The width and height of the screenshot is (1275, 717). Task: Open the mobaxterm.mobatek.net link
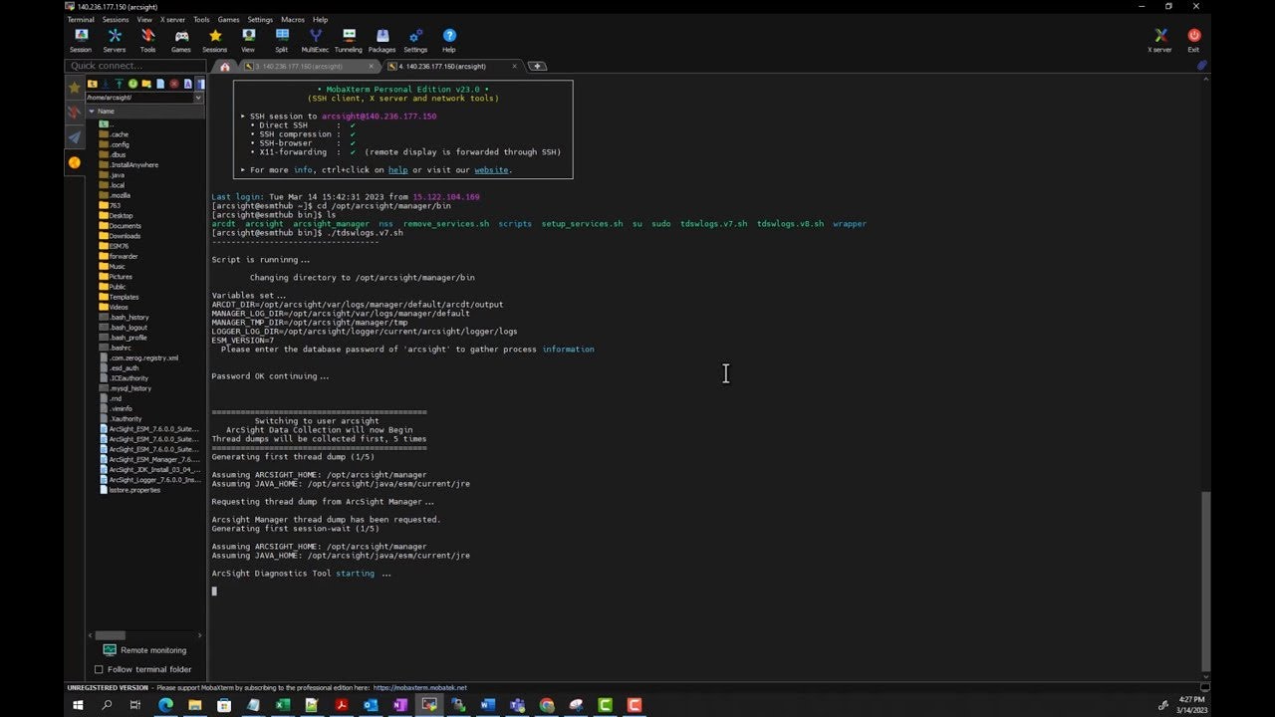pyautogui.click(x=421, y=687)
